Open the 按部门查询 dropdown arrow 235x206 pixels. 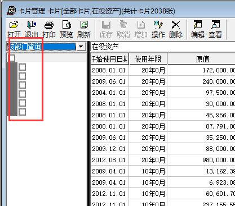(x=81, y=47)
